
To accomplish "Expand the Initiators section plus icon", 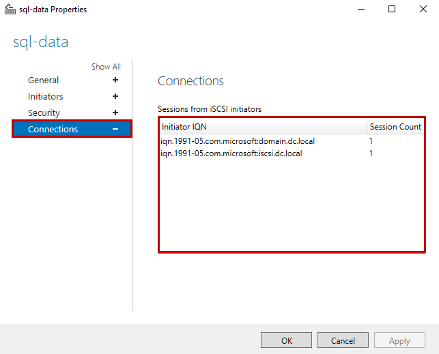I will tap(115, 96).
